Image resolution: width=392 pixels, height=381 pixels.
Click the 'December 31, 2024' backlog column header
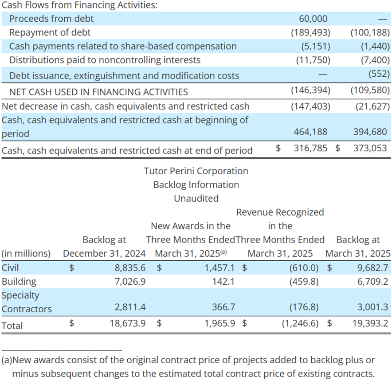pos(104,254)
